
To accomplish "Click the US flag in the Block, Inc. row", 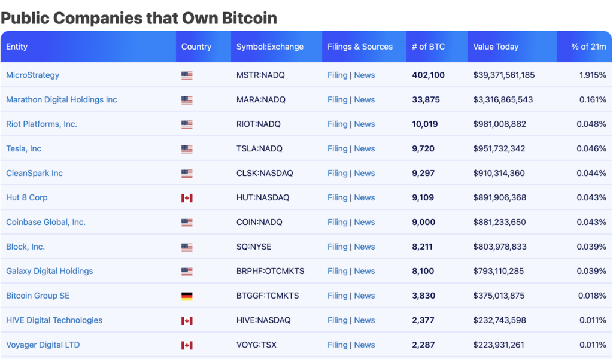I will (187, 247).
